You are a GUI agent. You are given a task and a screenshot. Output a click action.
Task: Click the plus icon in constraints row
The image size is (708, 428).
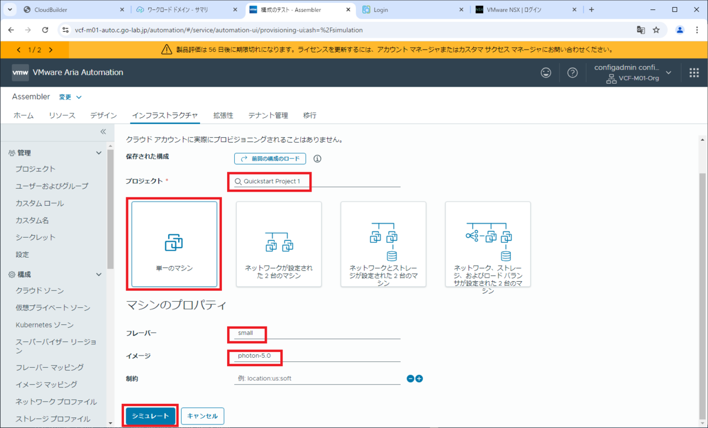[x=419, y=378]
